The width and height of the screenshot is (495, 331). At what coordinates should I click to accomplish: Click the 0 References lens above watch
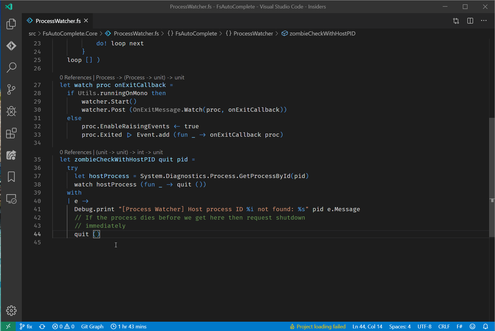76,77
